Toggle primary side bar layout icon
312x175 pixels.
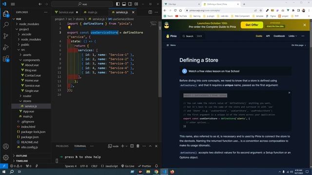(x=118, y=4)
